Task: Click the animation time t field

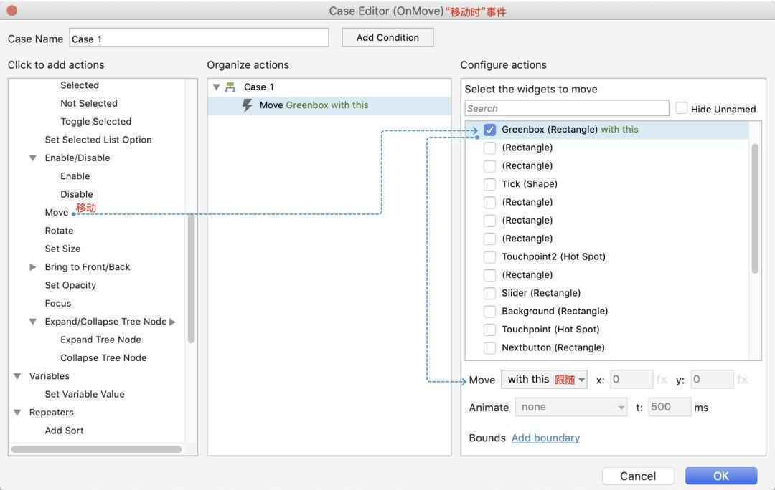Action: coord(670,408)
